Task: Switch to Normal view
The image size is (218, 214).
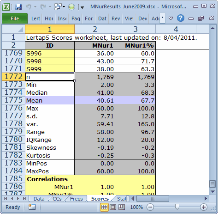Action: pos(104,207)
